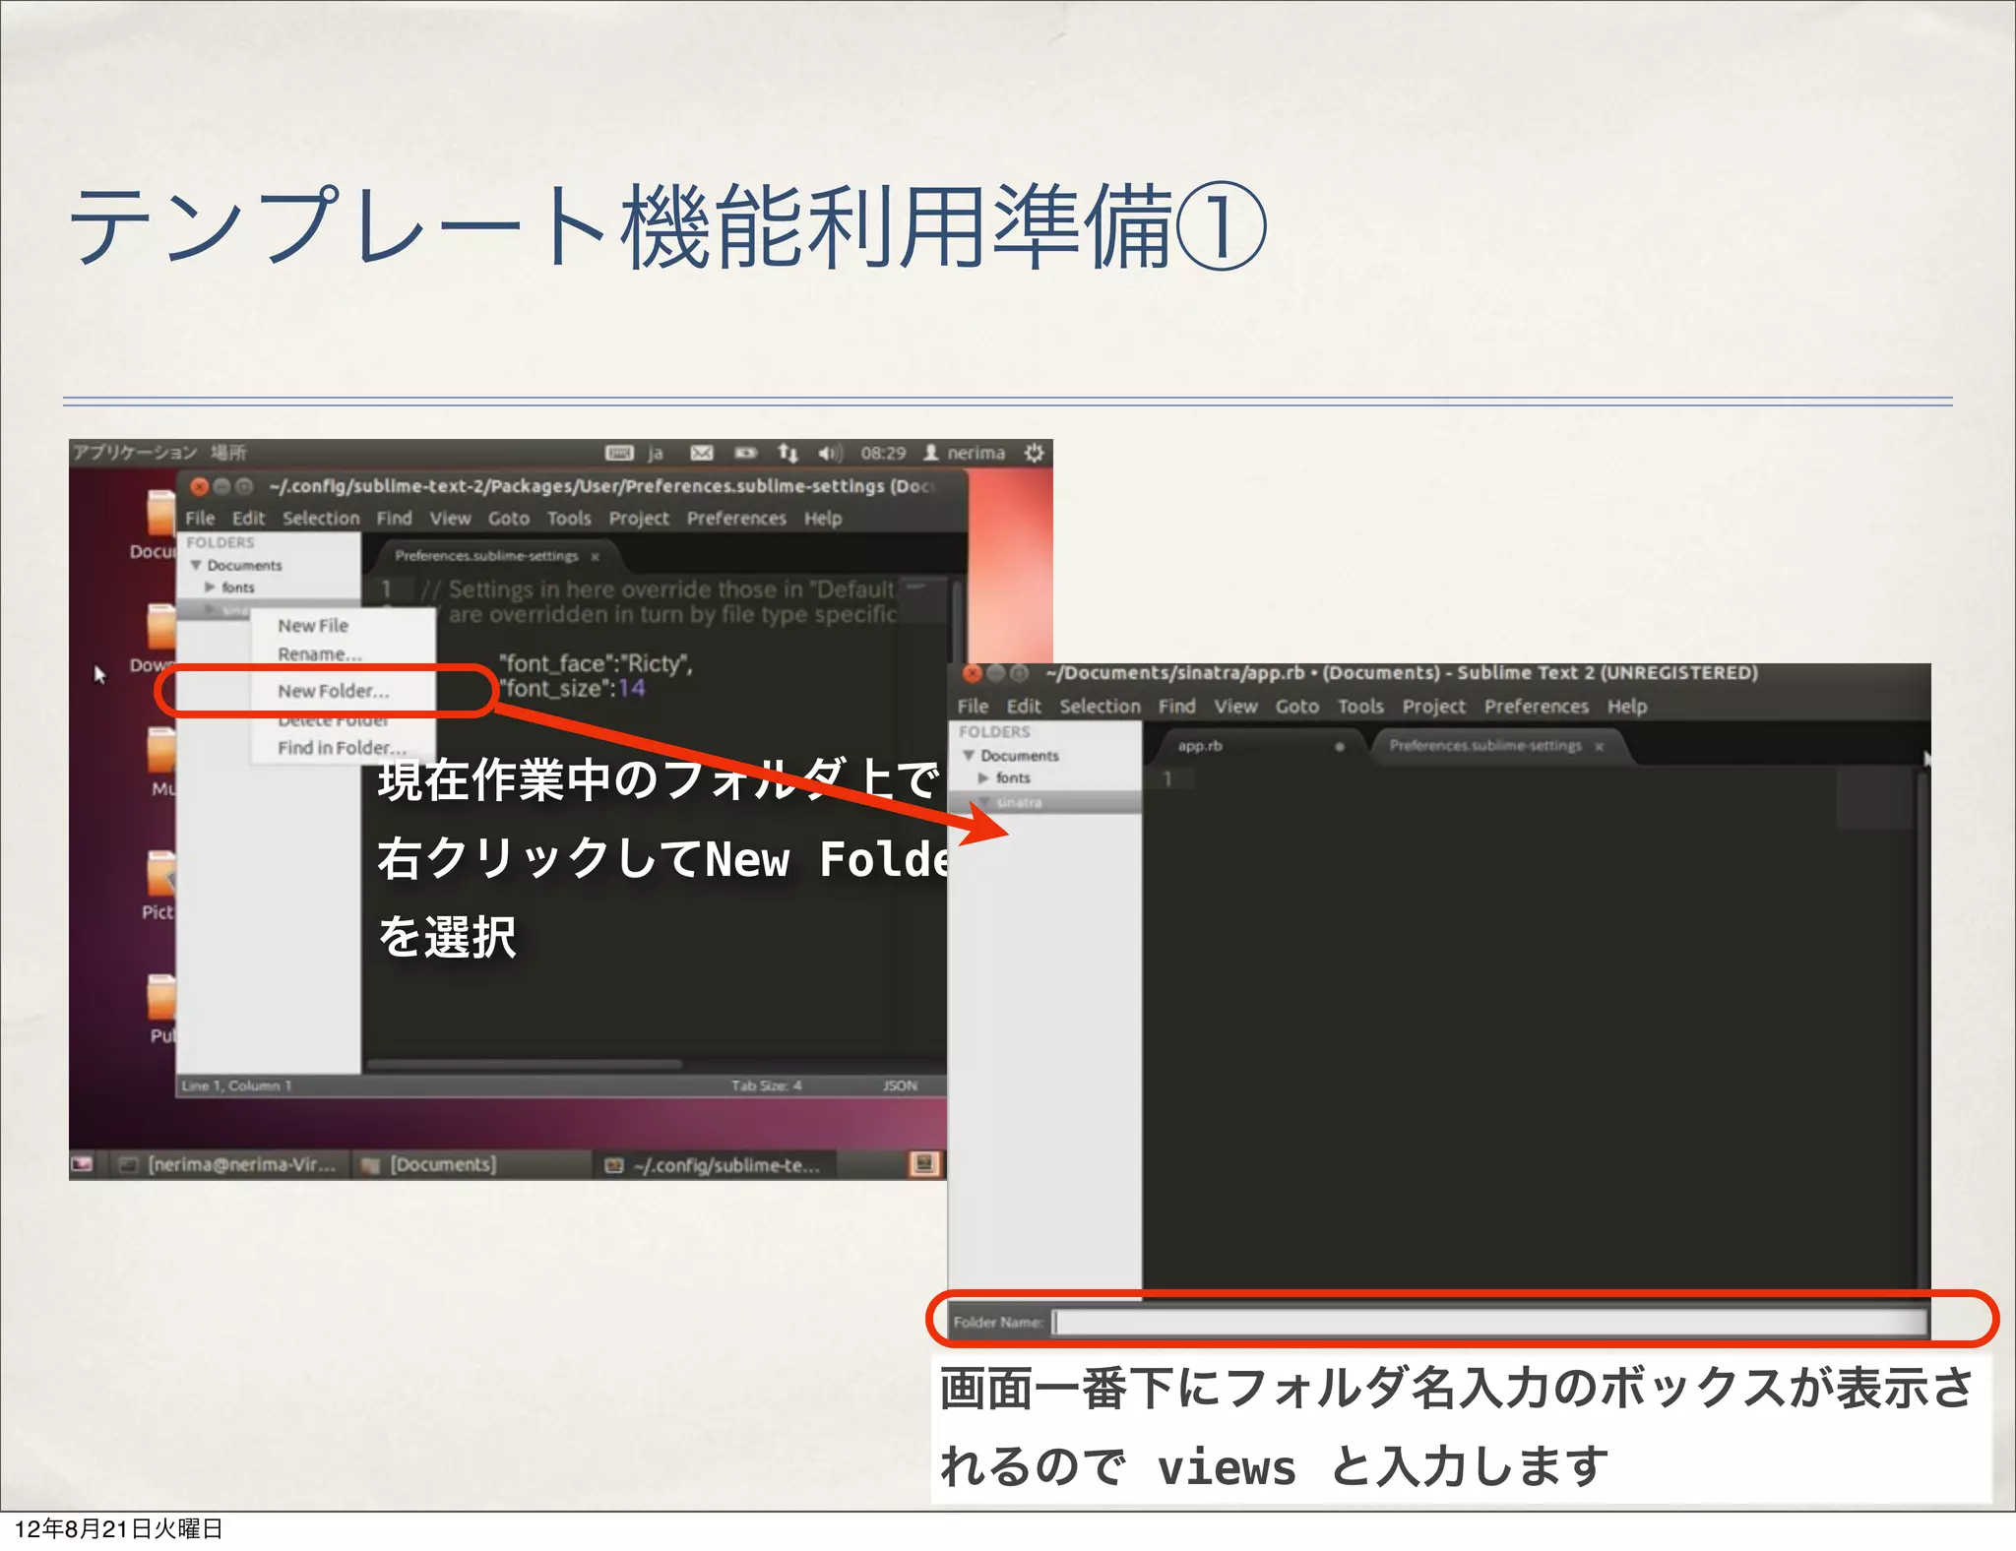Open Preferences menu in the front Sublime window
Image resolution: width=2016 pixels, height=1551 pixels.
pos(1537,706)
